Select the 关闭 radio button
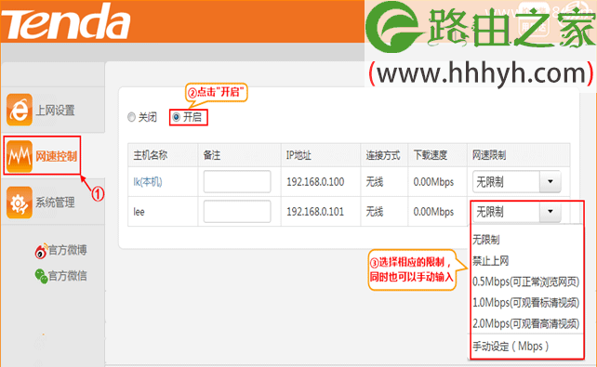The height and width of the screenshot is (367, 597). [x=131, y=117]
